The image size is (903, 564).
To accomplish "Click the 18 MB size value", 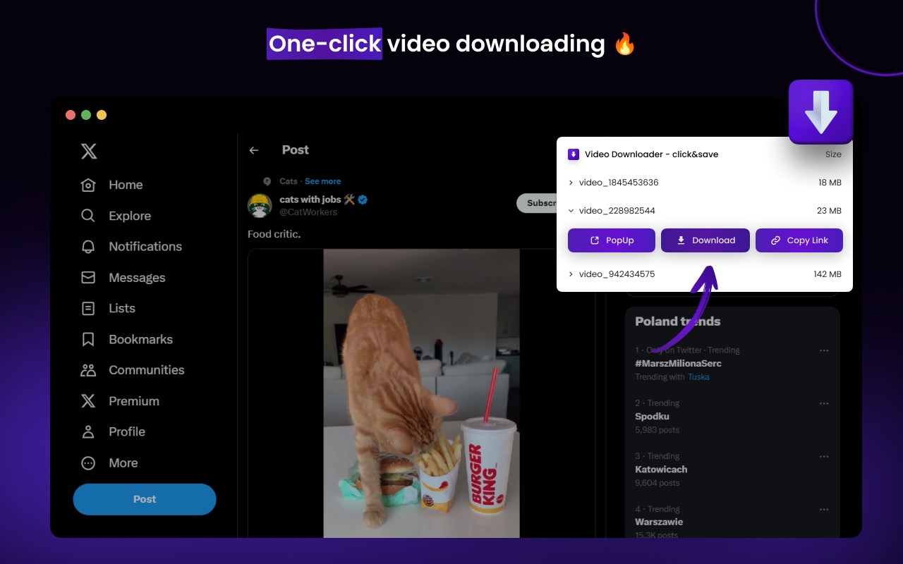I will (x=830, y=183).
